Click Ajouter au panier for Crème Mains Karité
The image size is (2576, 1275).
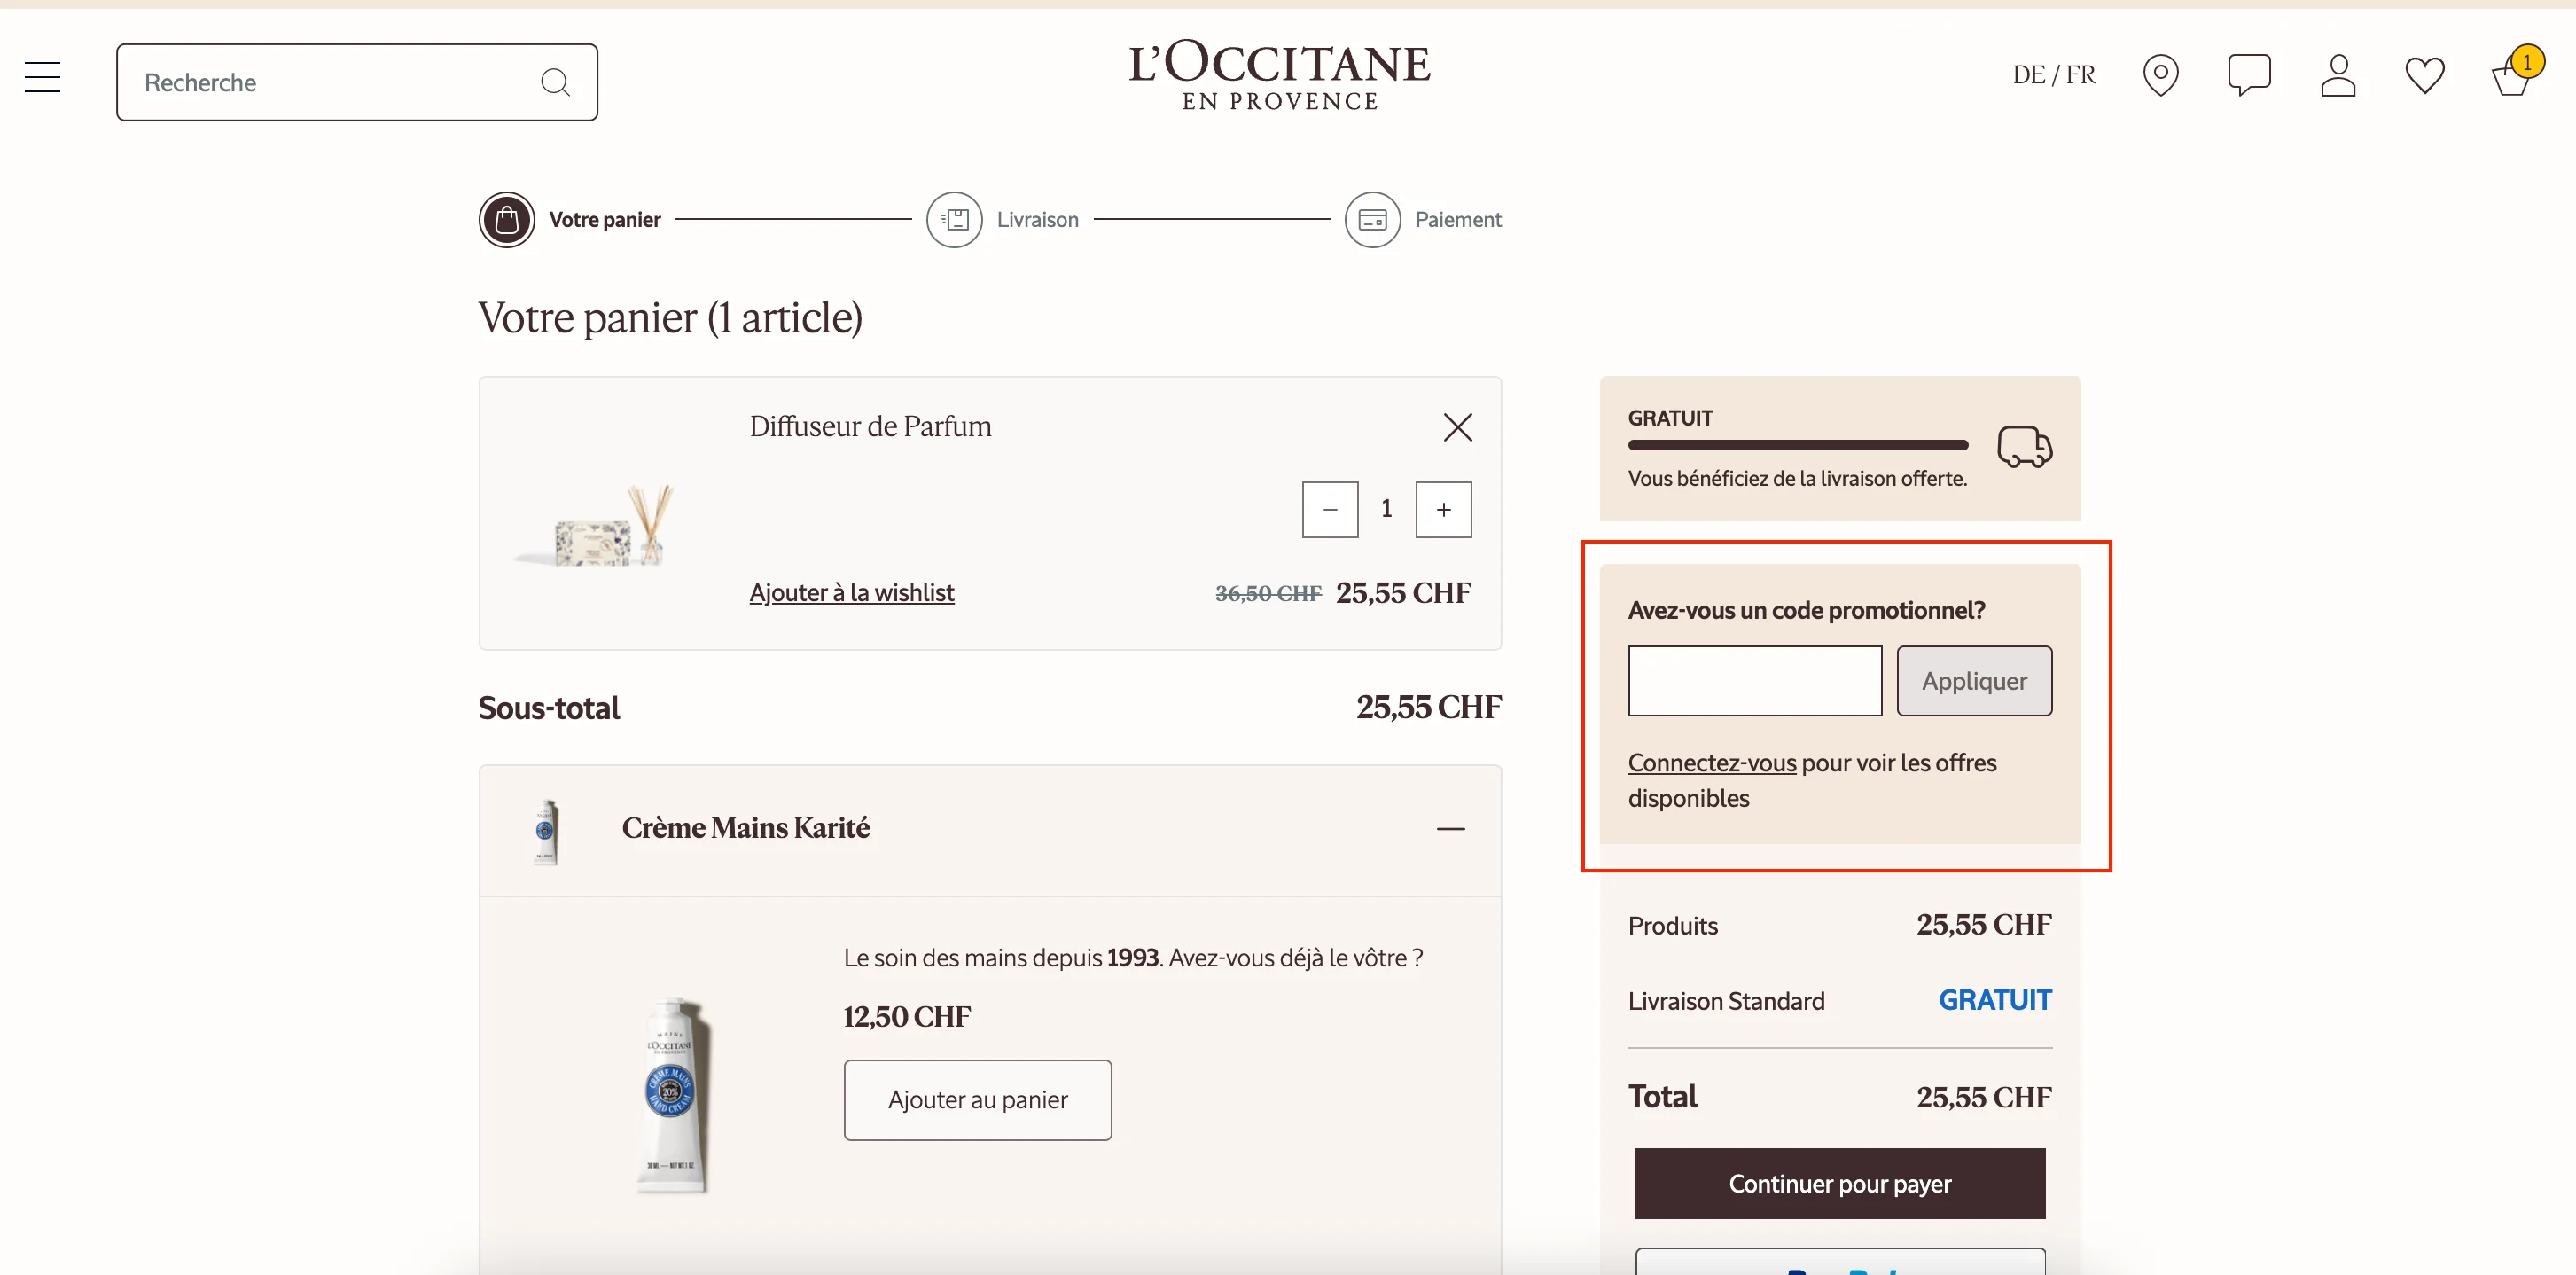coord(977,1099)
